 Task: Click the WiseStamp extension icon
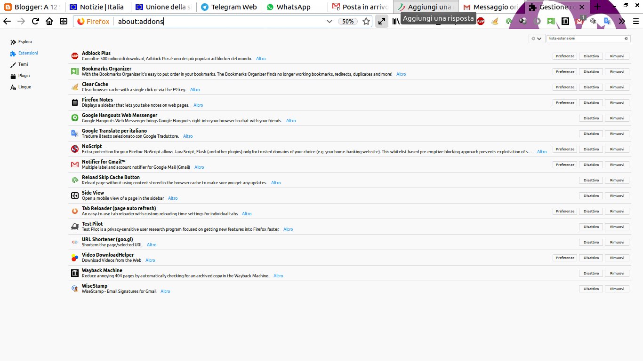(74, 289)
